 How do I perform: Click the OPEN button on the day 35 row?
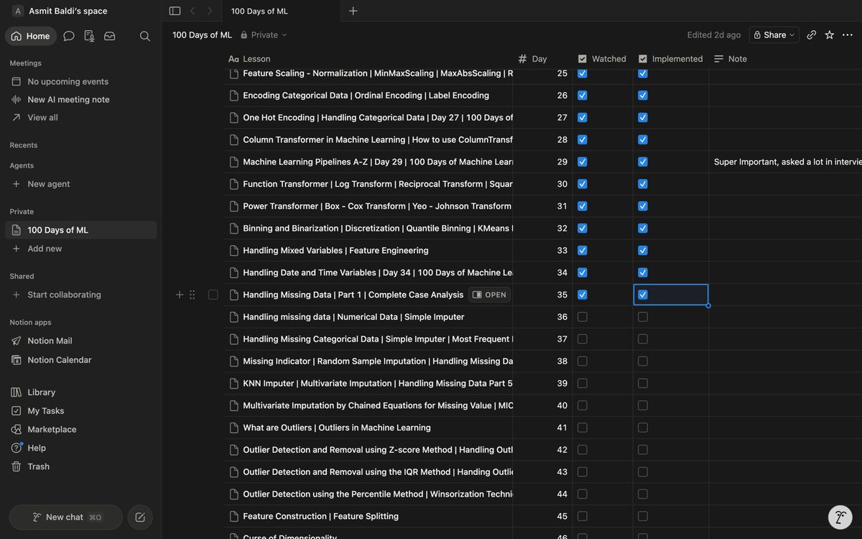pyautogui.click(x=490, y=295)
